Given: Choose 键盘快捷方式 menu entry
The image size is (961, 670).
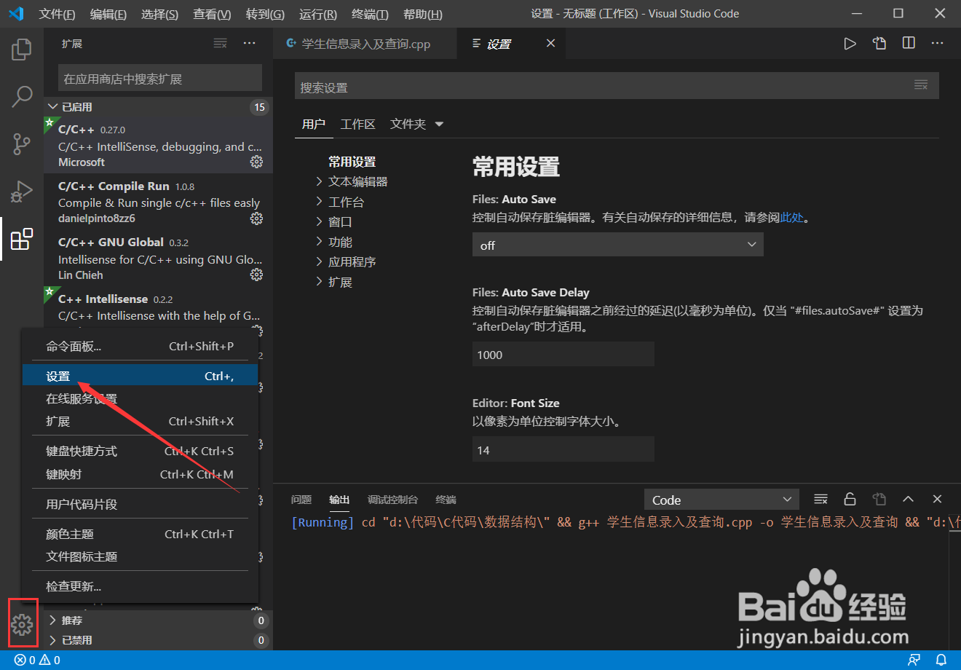Looking at the screenshot, I should point(141,452).
